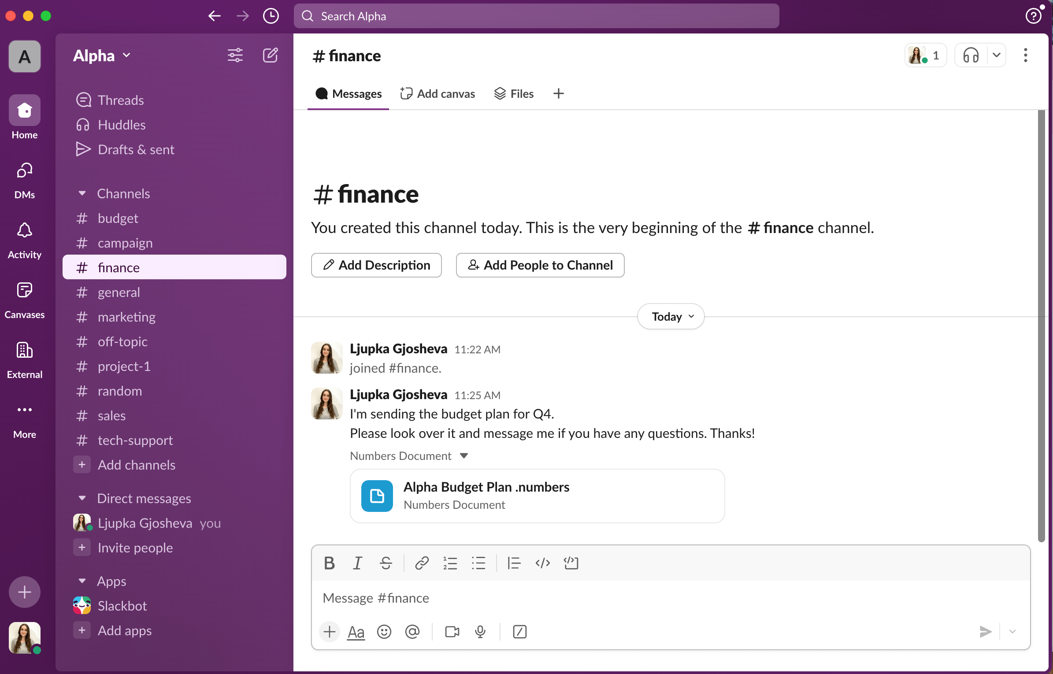1053x674 pixels.
Task: View channel members count button
Action: 926,56
